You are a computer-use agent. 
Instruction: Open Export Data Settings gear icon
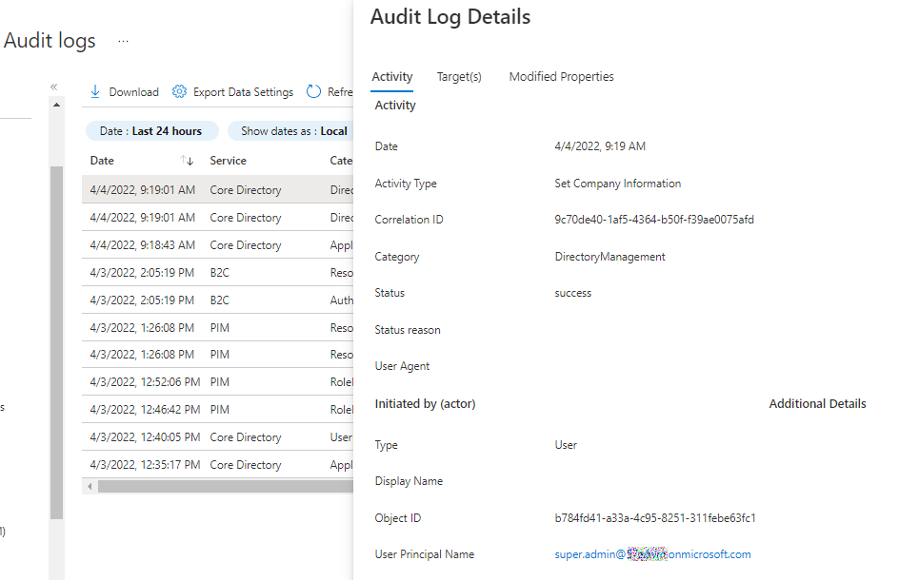[x=180, y=92]
